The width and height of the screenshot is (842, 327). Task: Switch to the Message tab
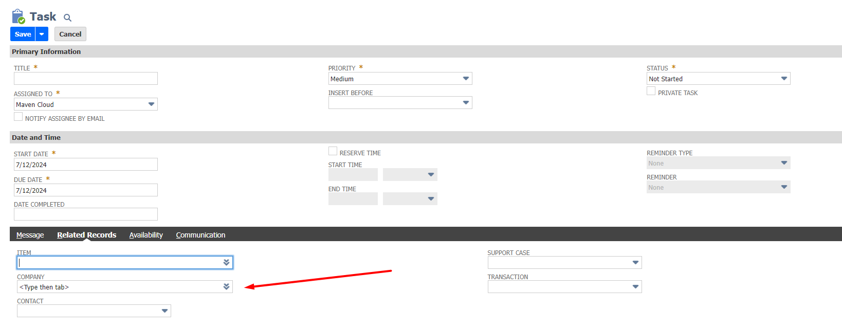coord(30,235)
